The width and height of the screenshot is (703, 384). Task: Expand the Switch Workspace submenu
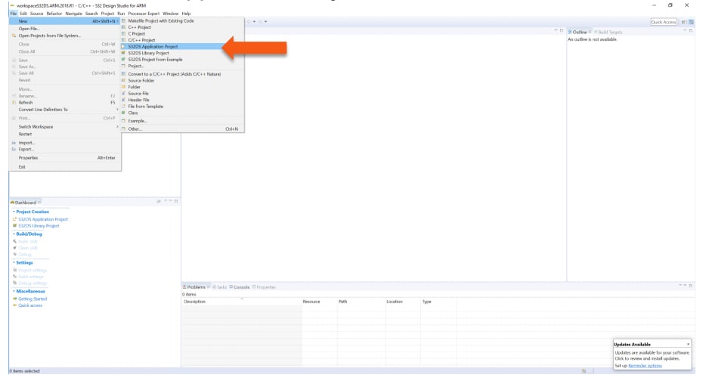(x=117, y=126)
